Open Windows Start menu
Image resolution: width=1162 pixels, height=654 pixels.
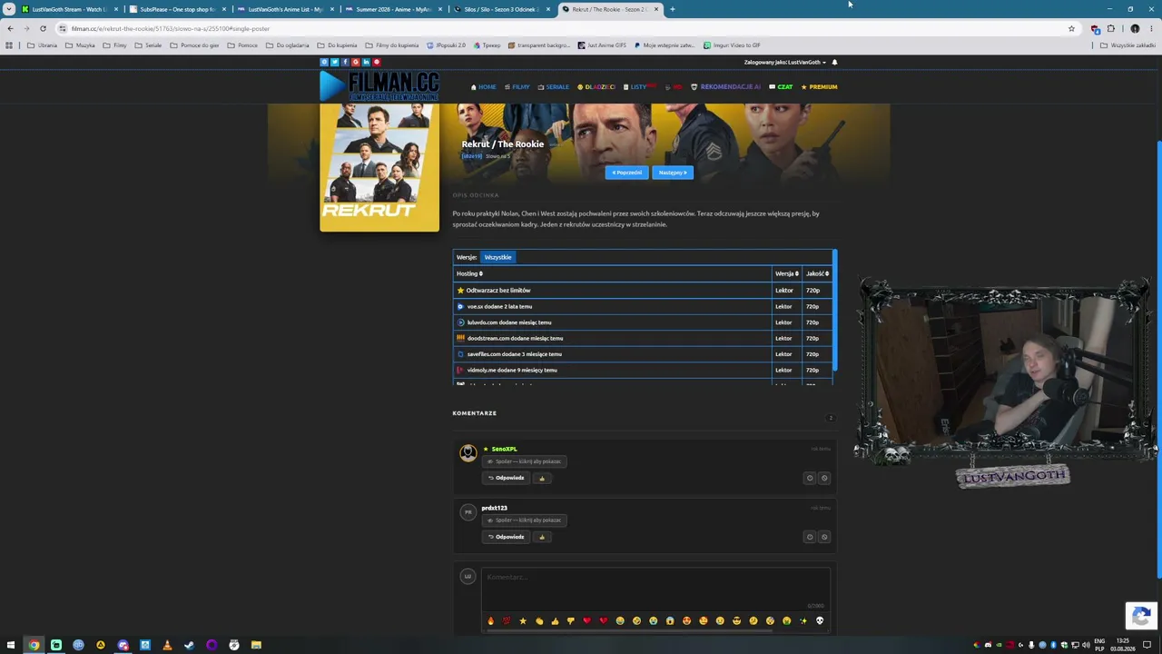[x=11, y=645]
